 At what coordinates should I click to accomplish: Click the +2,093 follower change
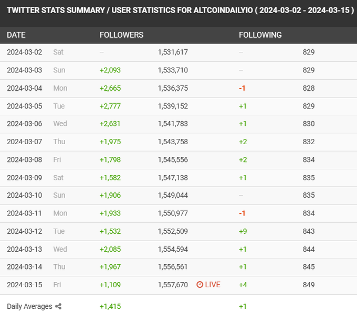pos(110,70)
